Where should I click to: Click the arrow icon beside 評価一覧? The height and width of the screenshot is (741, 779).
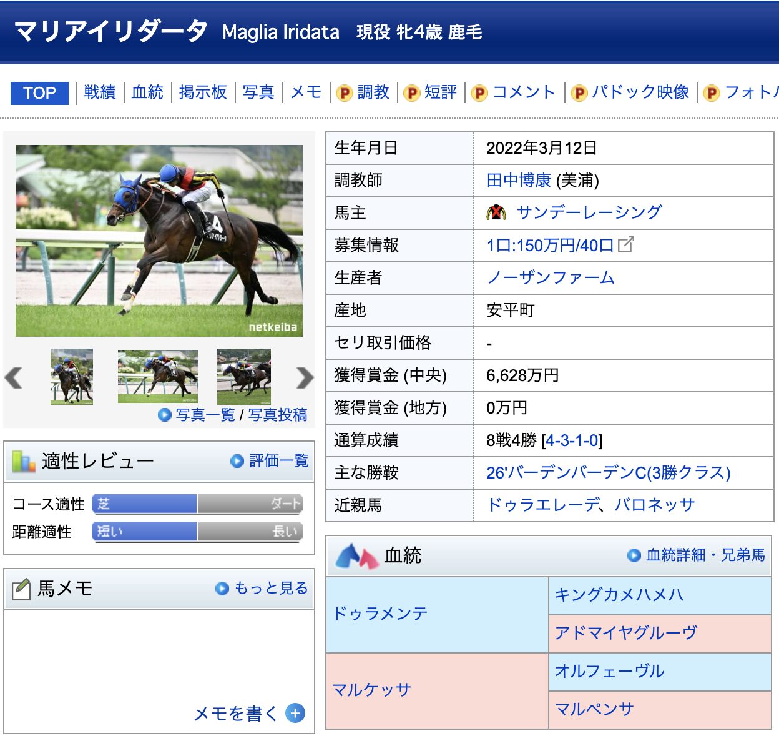tap(237, 461)
